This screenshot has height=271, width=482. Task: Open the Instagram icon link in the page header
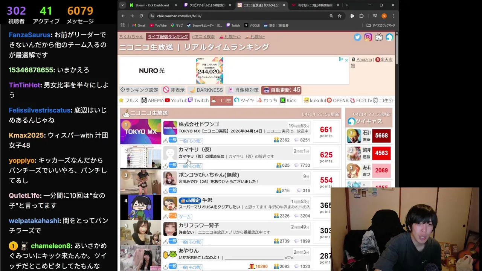[368, 37]
